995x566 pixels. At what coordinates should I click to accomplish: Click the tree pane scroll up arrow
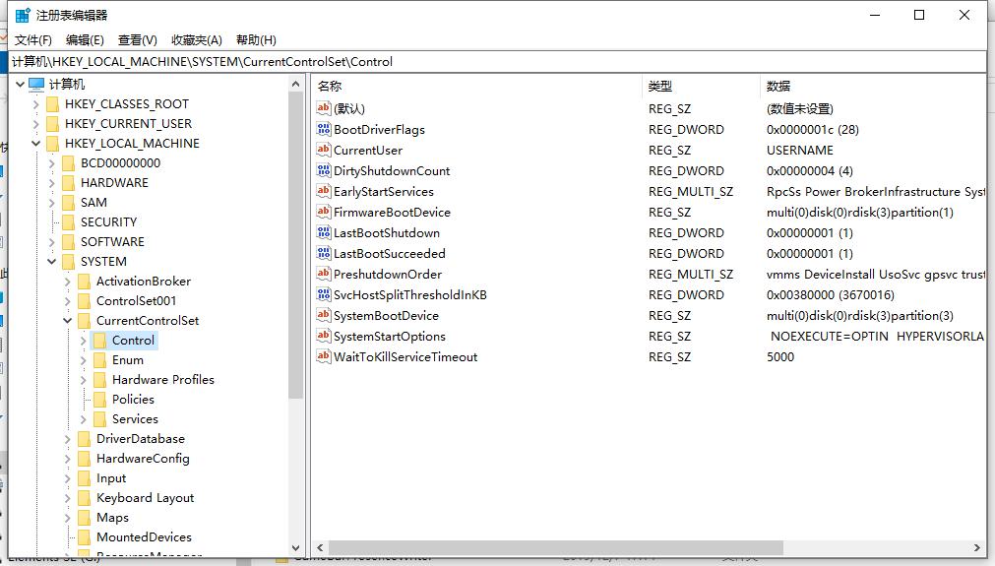[x=295, y=84]
